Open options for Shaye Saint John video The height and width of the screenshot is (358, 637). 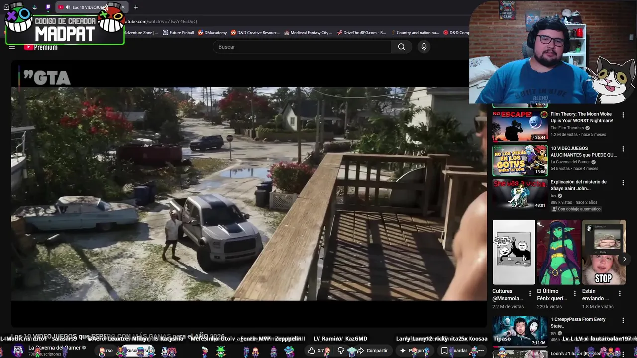click(623, 182)
